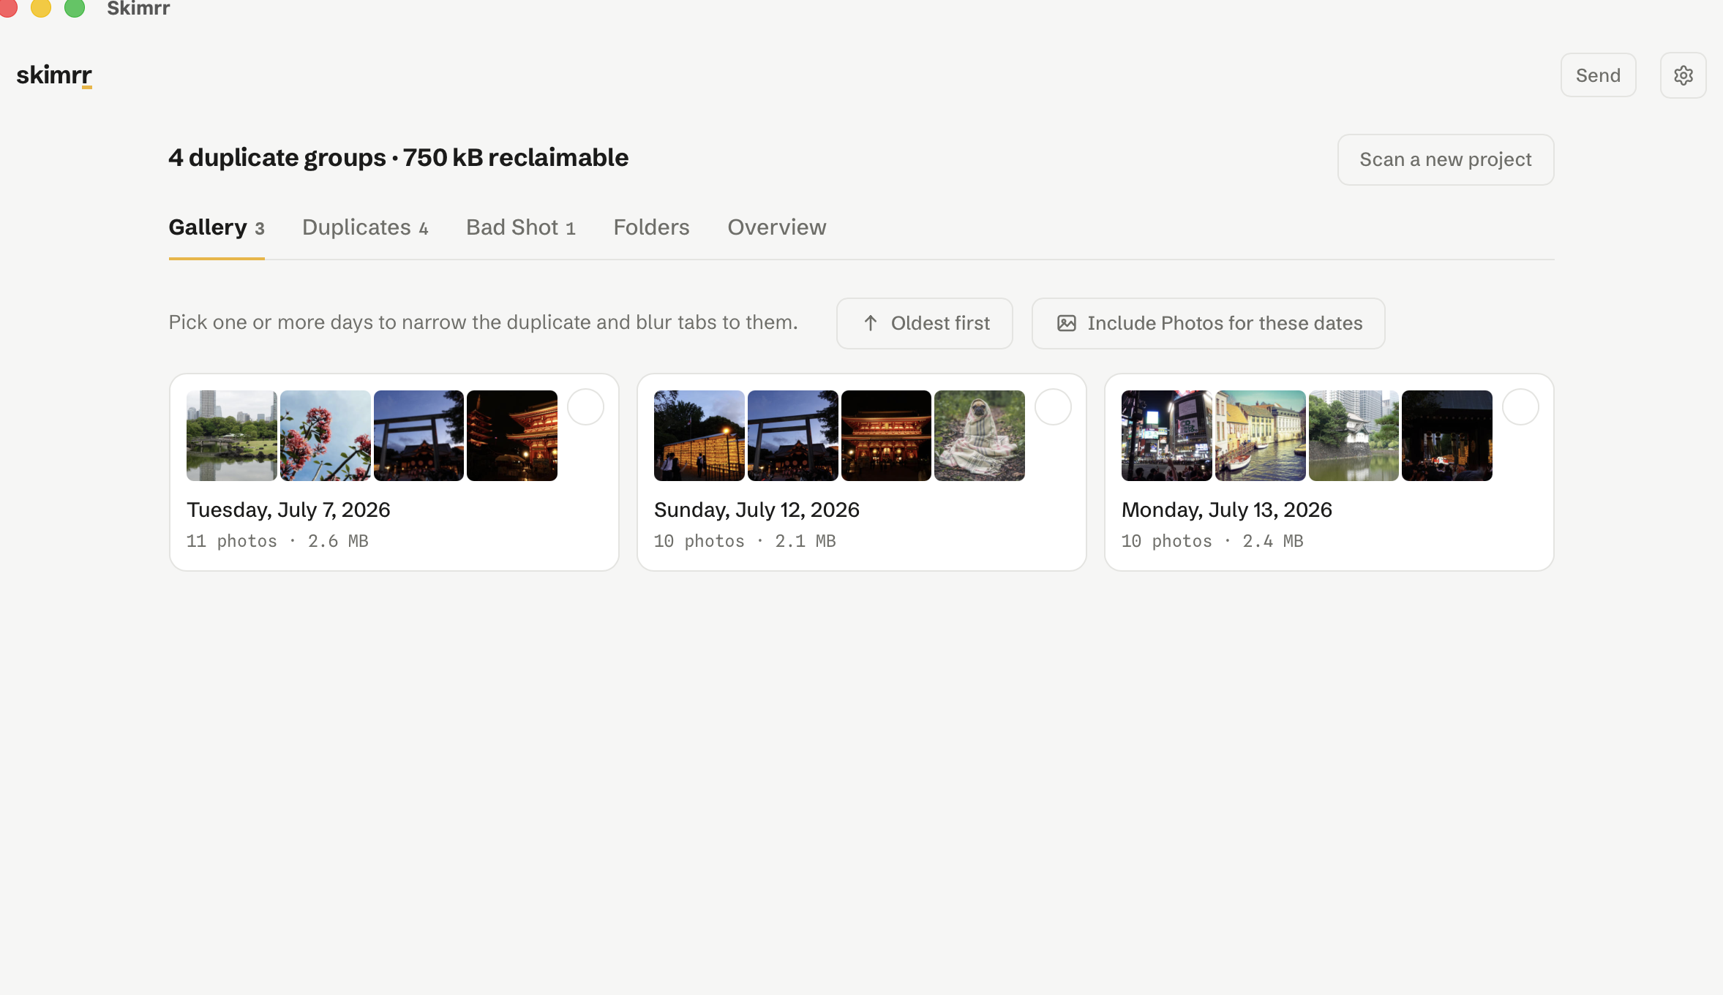
Task: Select the Sunday, July 12 day circle
Action: tap(1053, 407)
